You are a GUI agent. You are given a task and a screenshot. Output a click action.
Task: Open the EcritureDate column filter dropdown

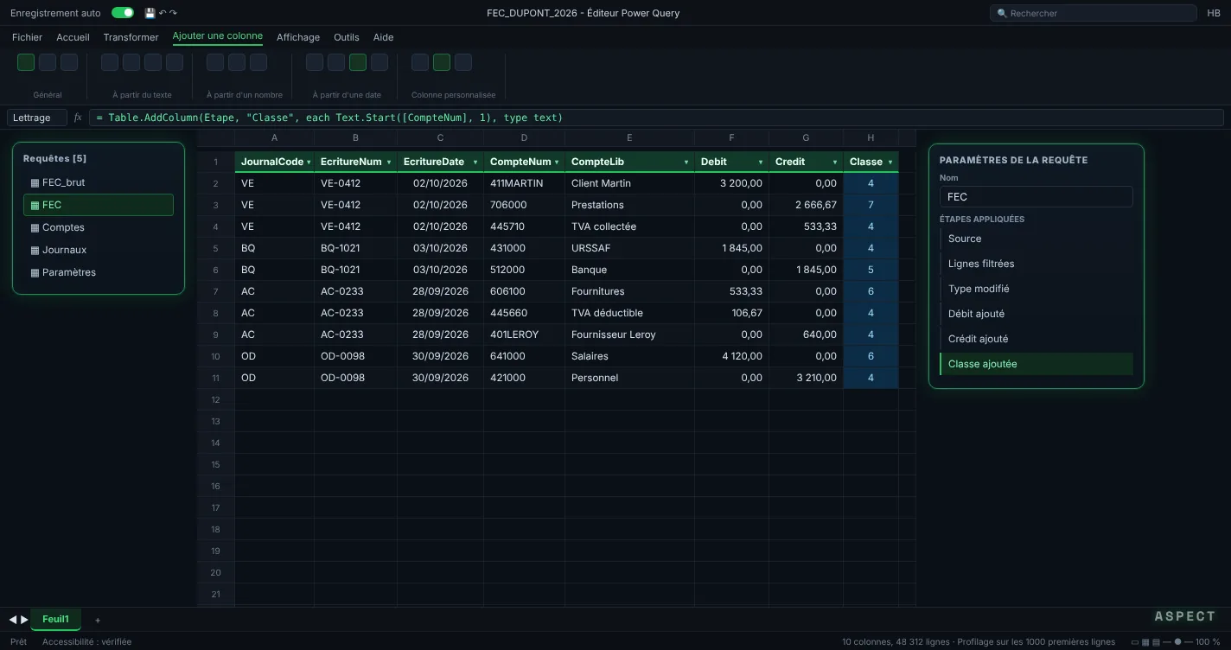475,162
